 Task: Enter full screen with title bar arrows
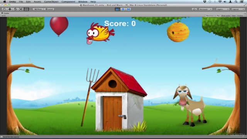[x=245, y=5]
